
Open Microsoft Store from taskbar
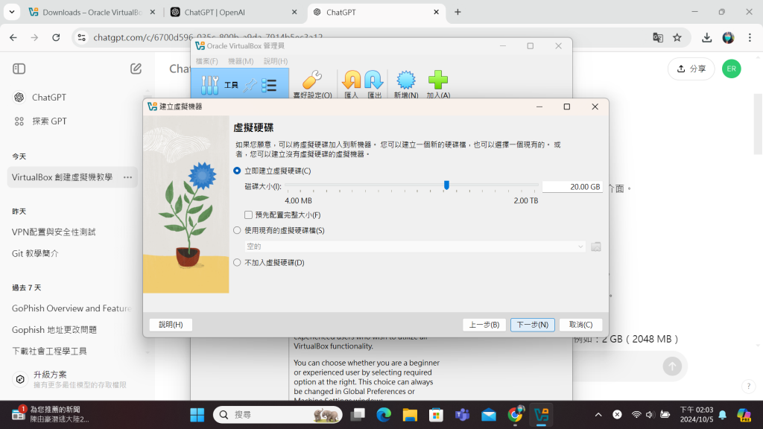(436, 415)
